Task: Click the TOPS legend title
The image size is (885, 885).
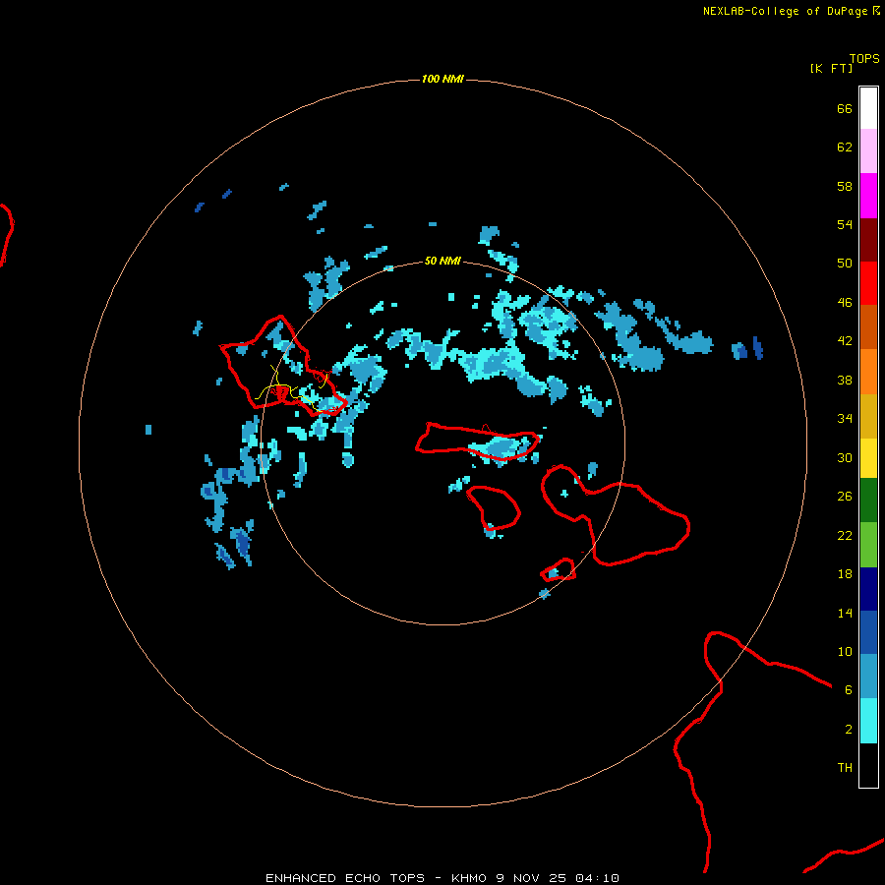Action: 864,58
